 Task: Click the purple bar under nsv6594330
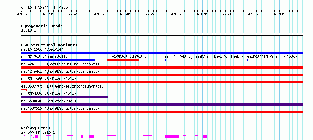[64, 97]
